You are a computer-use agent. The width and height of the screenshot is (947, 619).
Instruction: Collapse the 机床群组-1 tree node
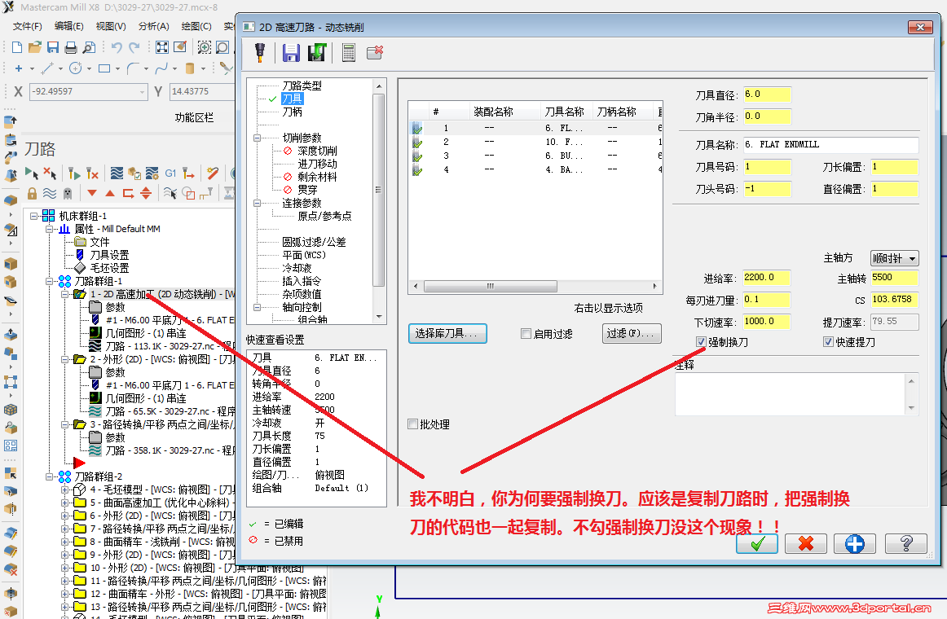(34, 215)
